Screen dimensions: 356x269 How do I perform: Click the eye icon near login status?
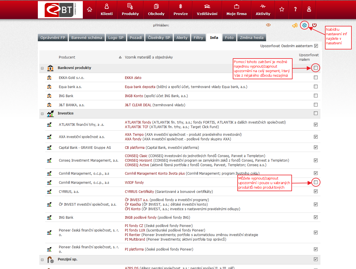pyautogui.click(x=268, y=25)
